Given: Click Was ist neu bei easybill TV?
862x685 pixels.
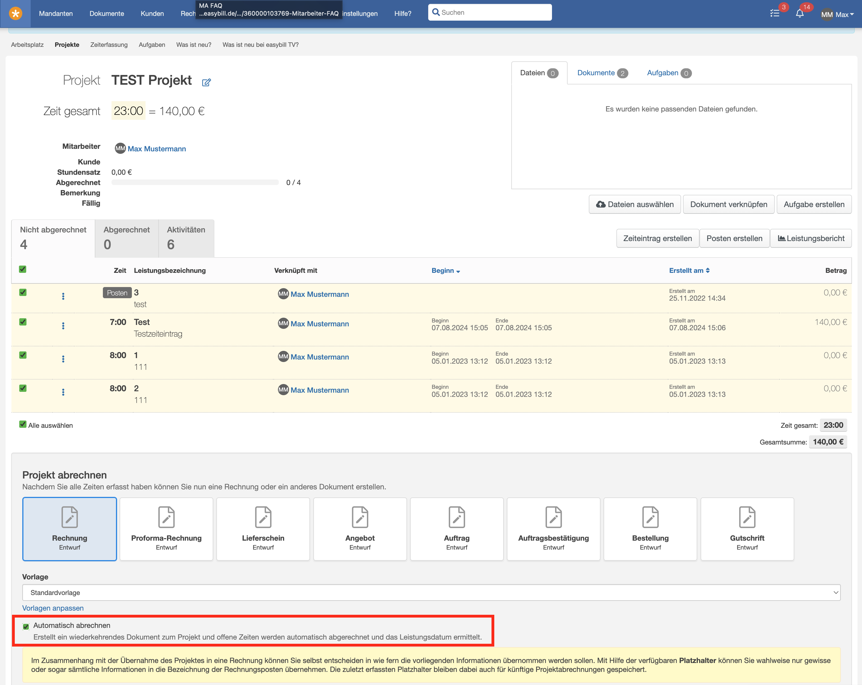Looking at the screenshot, I should (261, 45).
